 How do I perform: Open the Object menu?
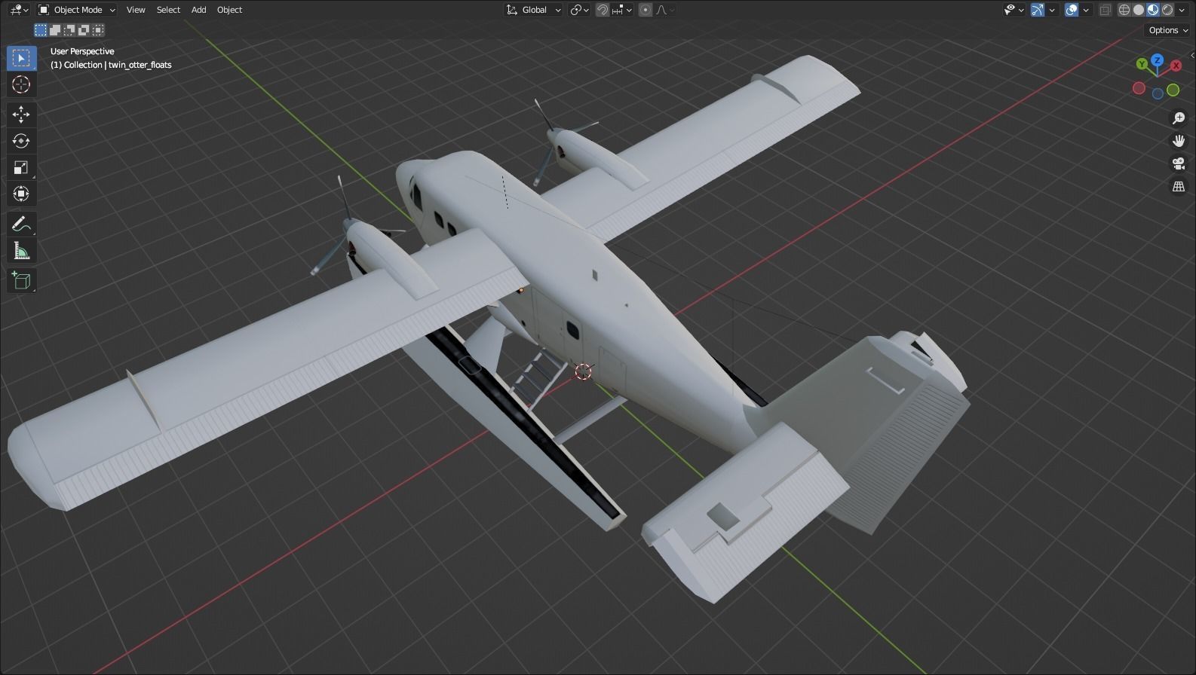(229, 10)
